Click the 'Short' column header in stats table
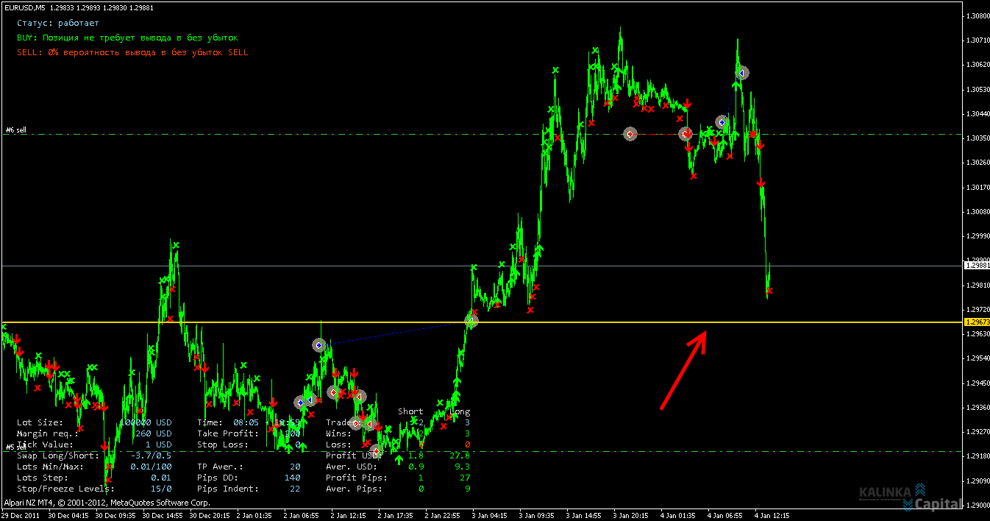The image size is (990, 521). (410, 411)
